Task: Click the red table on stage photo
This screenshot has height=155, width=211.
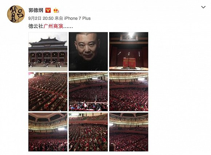Action: 129,63
